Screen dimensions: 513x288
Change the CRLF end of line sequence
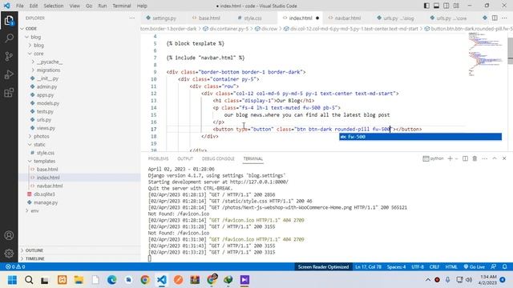click(434, 266)
